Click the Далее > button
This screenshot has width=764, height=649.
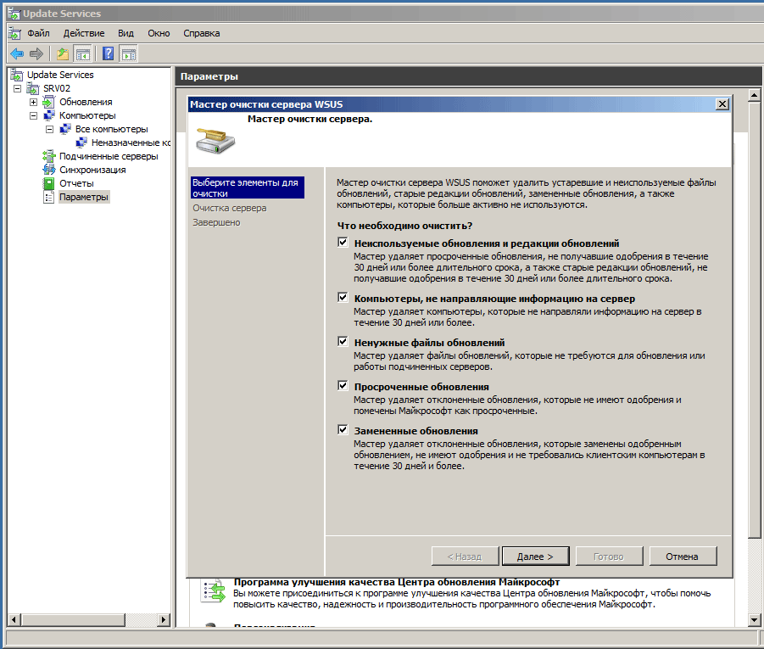tap(535, 557)
